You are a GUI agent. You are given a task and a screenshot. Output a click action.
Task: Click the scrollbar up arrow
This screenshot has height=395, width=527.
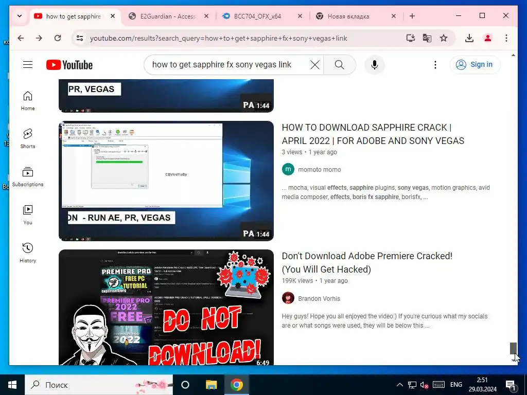(x=513, y=55)
